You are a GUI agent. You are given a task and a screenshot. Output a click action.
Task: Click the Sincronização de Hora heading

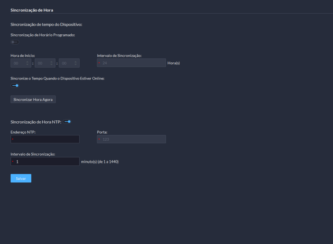coord(32,10)
